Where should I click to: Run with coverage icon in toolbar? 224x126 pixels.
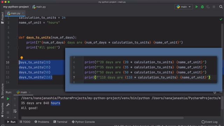[x=208, y=7]
